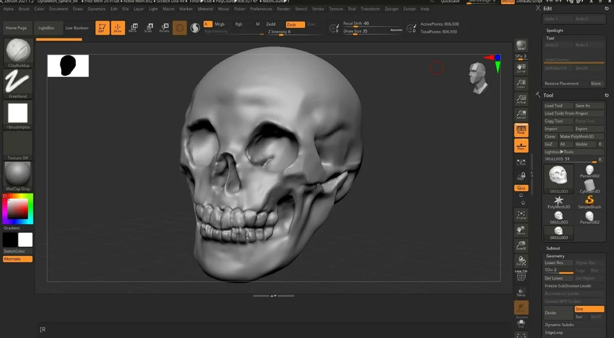Screen dimensions: 614x338
Task: Expand the Subtool palette section
Action: [x=553, y=248]
